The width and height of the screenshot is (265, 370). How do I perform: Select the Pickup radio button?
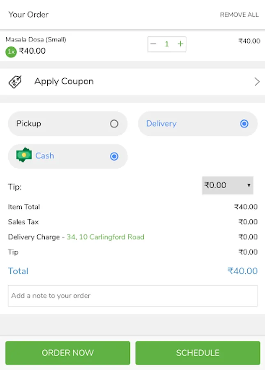114,124
